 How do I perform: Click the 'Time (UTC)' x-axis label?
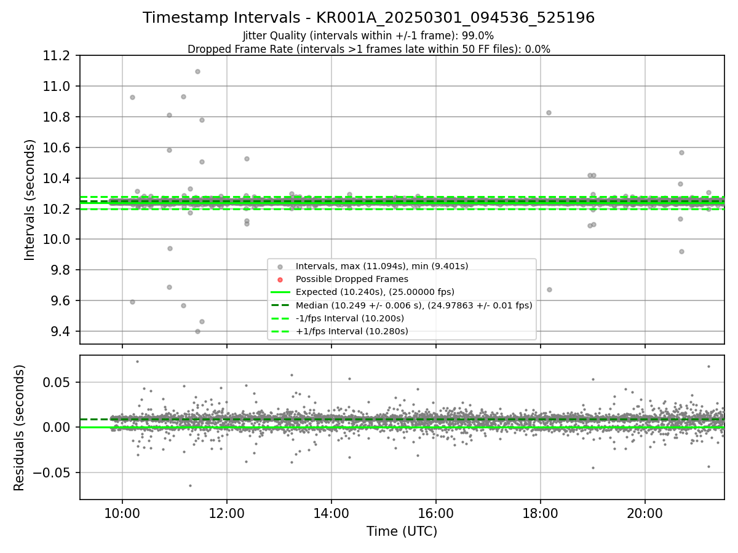402,531
